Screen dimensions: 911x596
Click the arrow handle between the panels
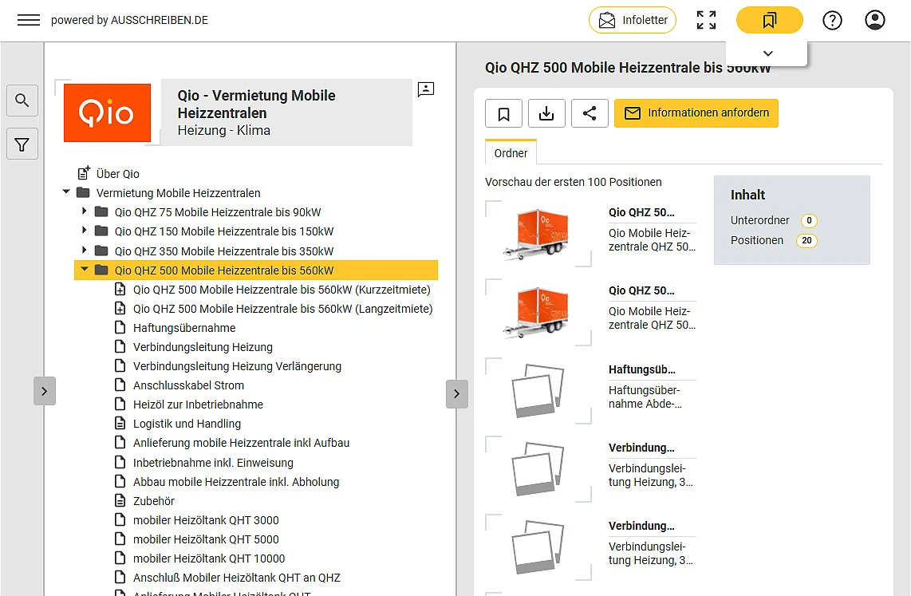coord(456,394)
